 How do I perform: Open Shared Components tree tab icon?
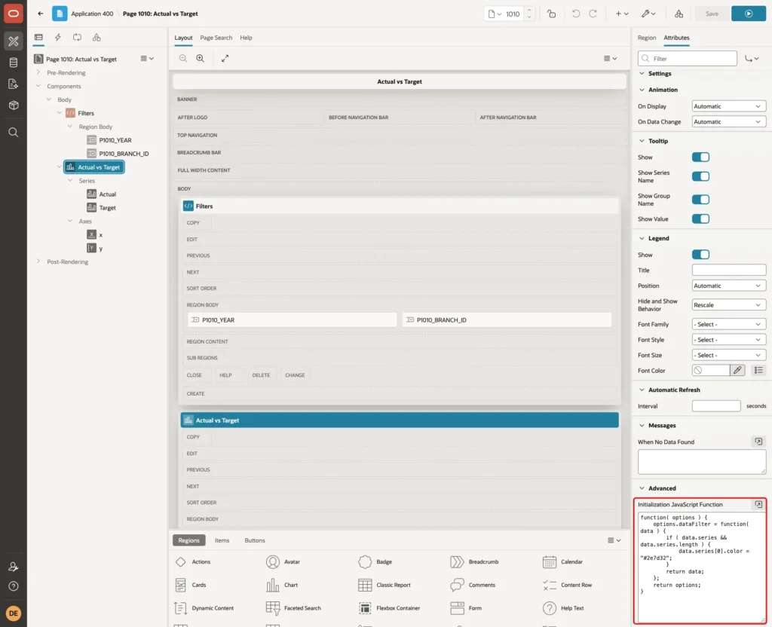(96, 38)
